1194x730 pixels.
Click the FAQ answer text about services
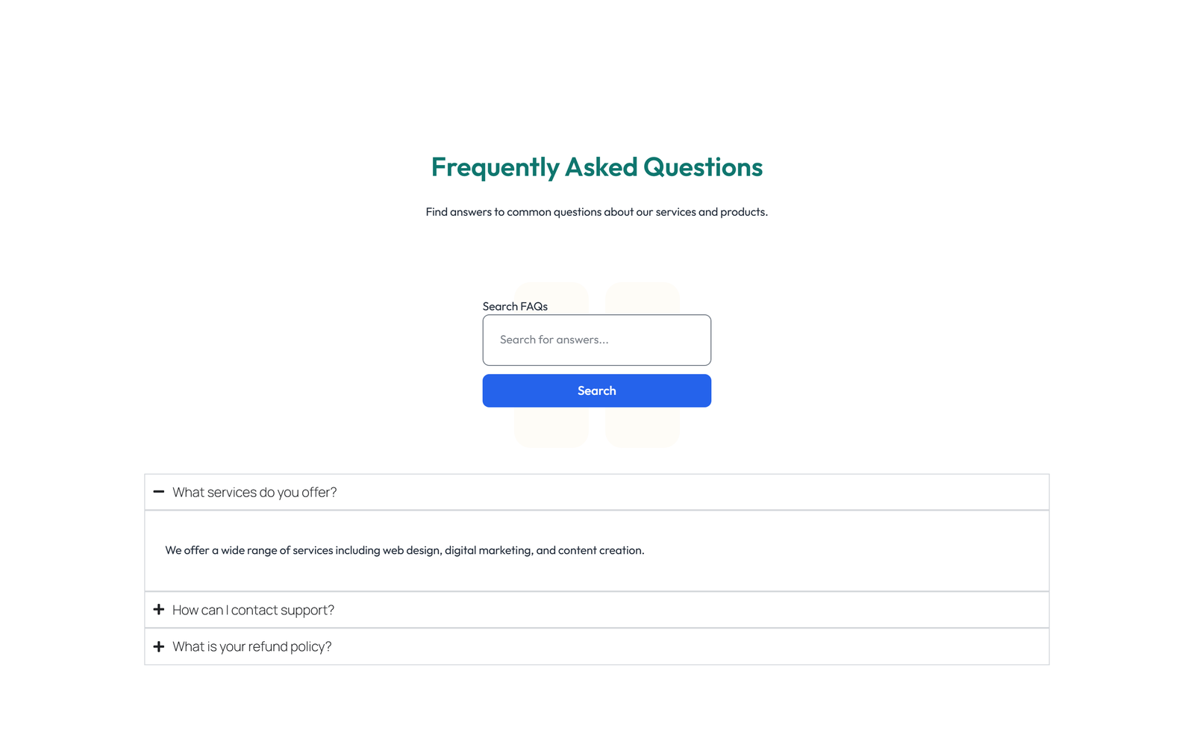point(404,550)
